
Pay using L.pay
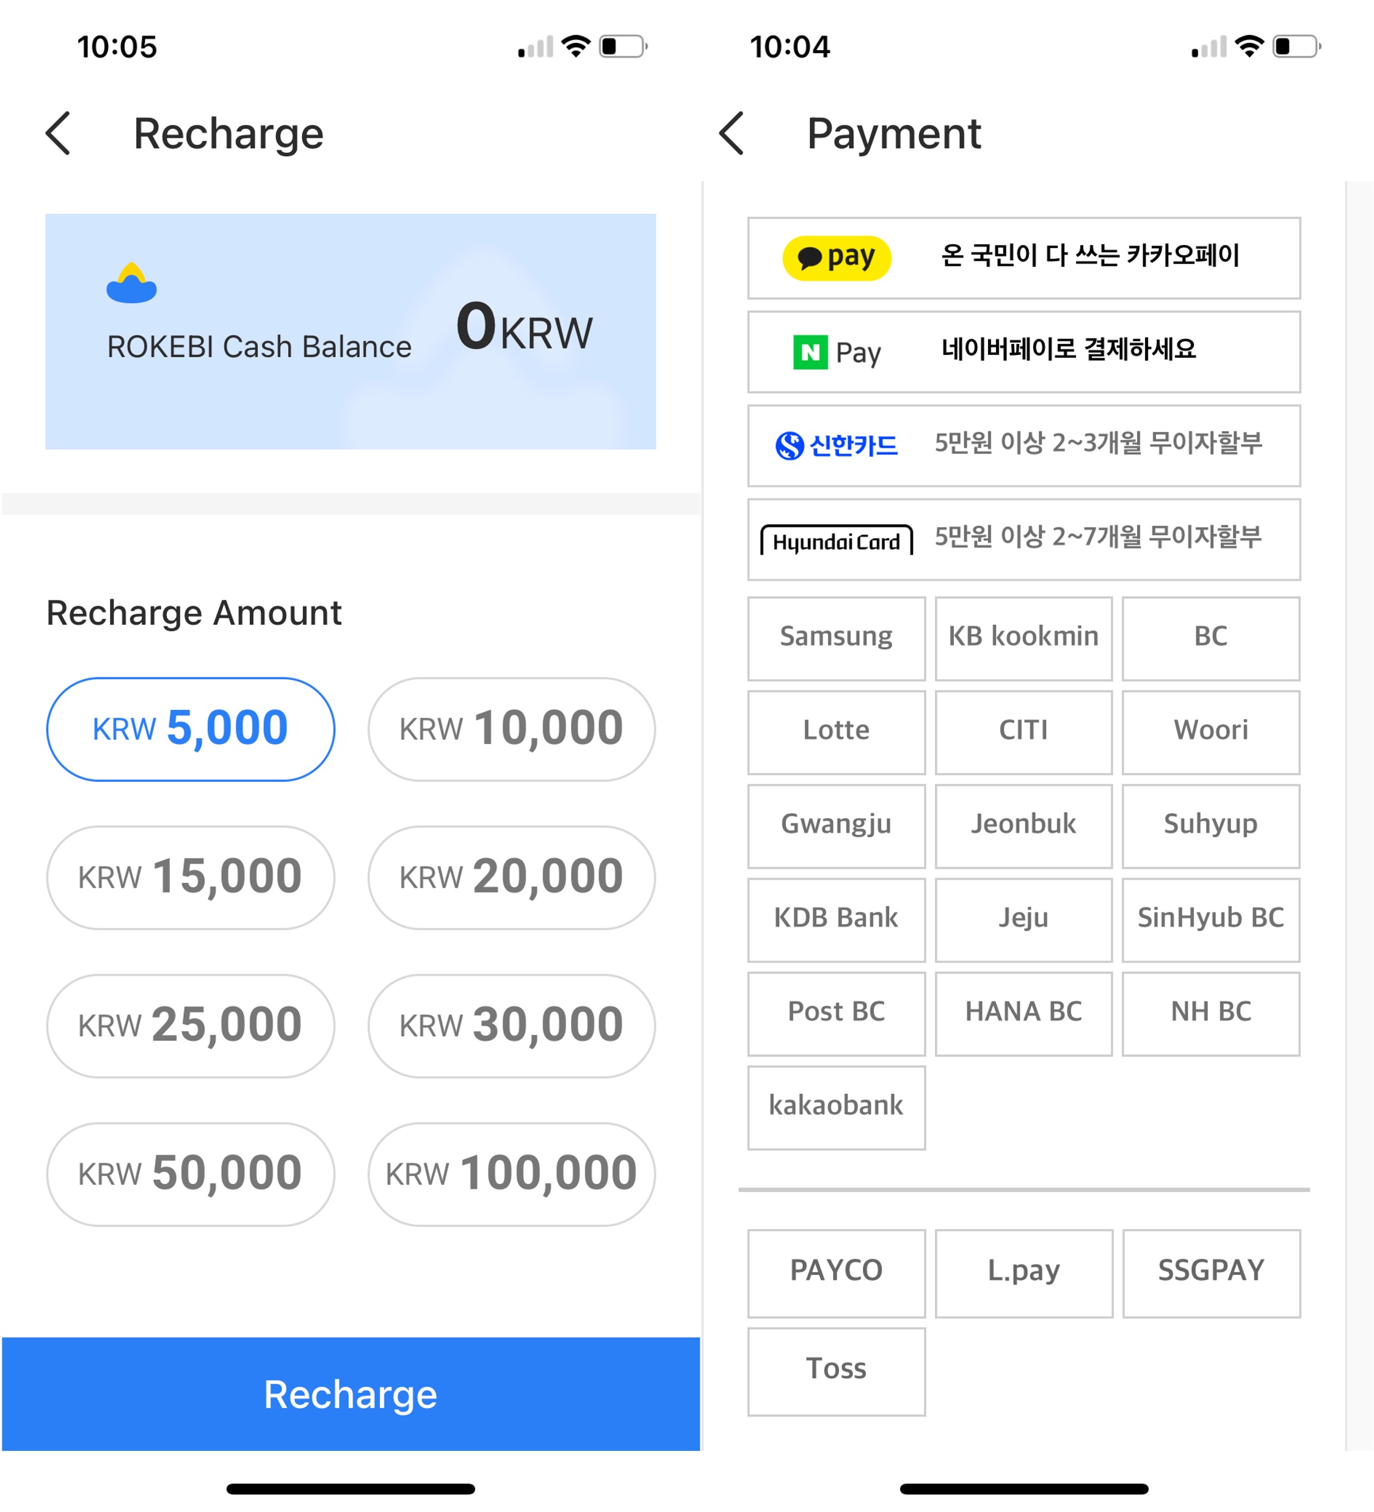click(x=1024, y=1274)
